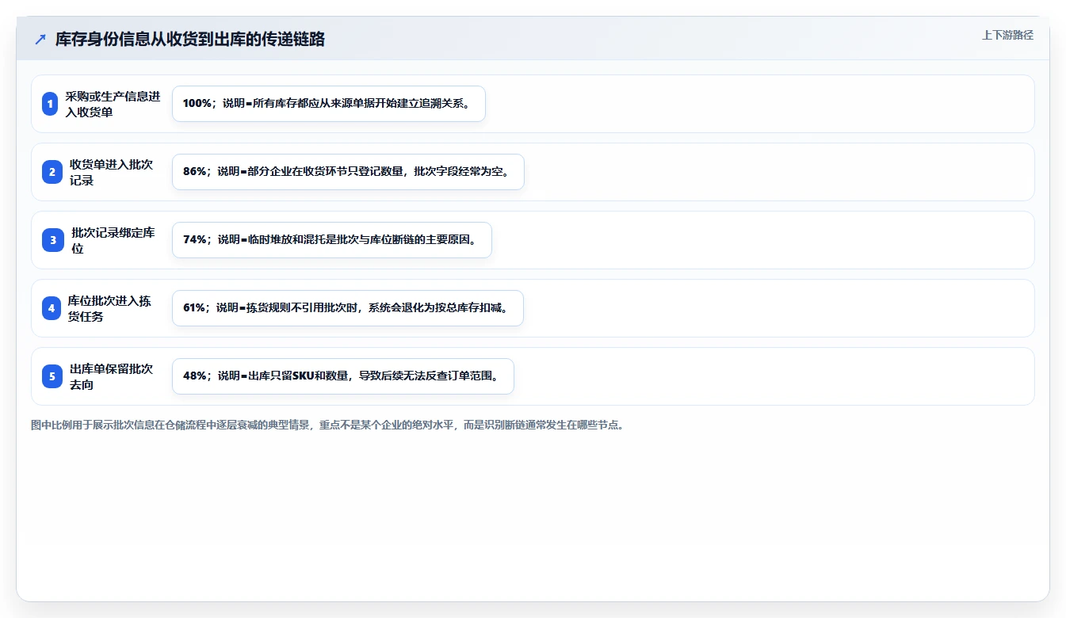Click the step 1 number badge
The image size is (1066, 618).
(x=50, y=104)
